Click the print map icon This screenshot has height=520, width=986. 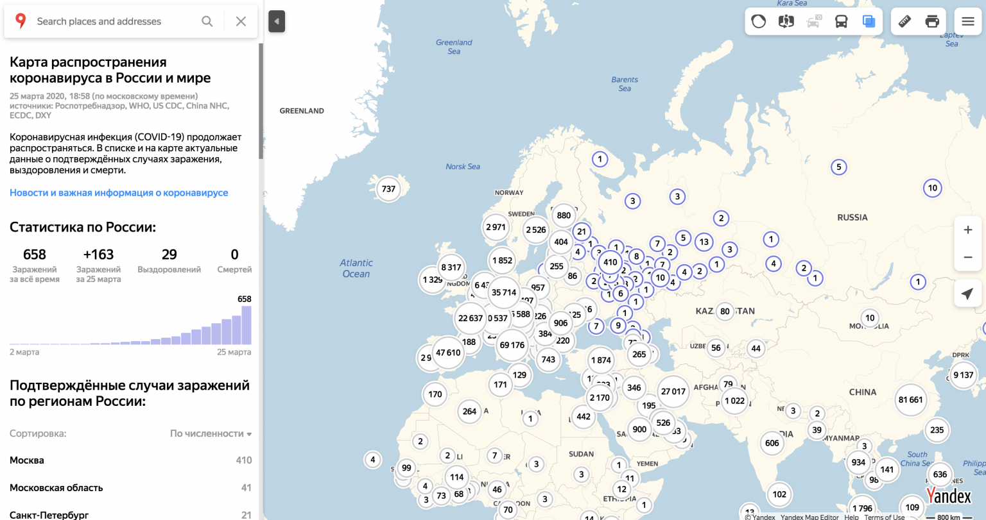[x=932, y=21]
